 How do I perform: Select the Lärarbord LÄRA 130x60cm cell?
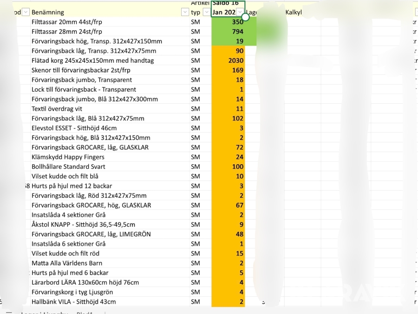85,282
